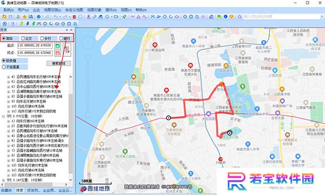
Task: Click the address or coordinates search box
Action: [x=282, y=17]
